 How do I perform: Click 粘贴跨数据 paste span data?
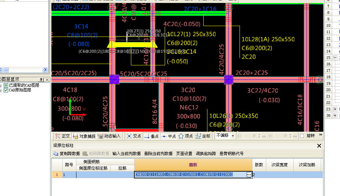tap(96, 154)
